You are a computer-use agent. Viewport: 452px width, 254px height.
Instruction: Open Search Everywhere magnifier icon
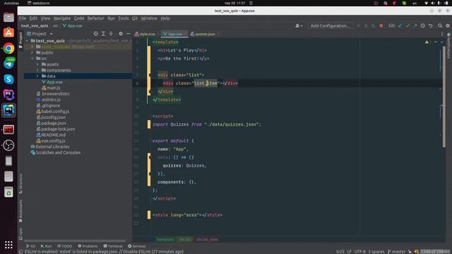pos(440,25)
